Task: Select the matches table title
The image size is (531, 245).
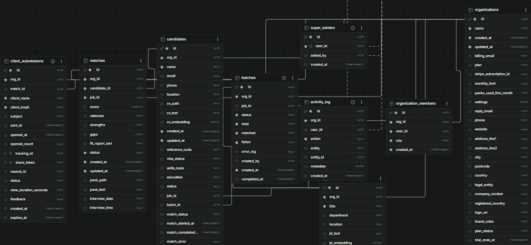Action: pos(97,61)
